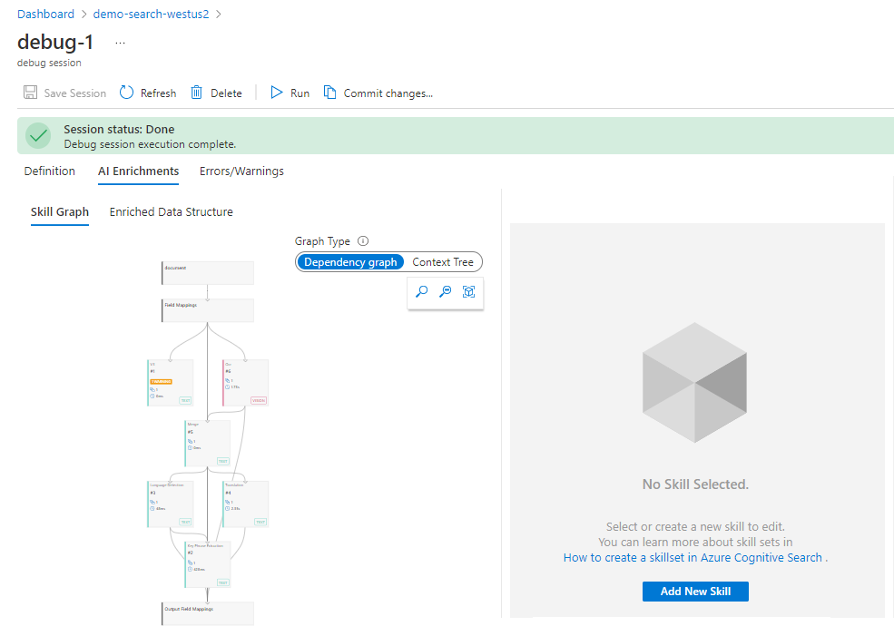Screen dimensions: 894x636
Task: Select the document node in graph
Action: [208, 273]
